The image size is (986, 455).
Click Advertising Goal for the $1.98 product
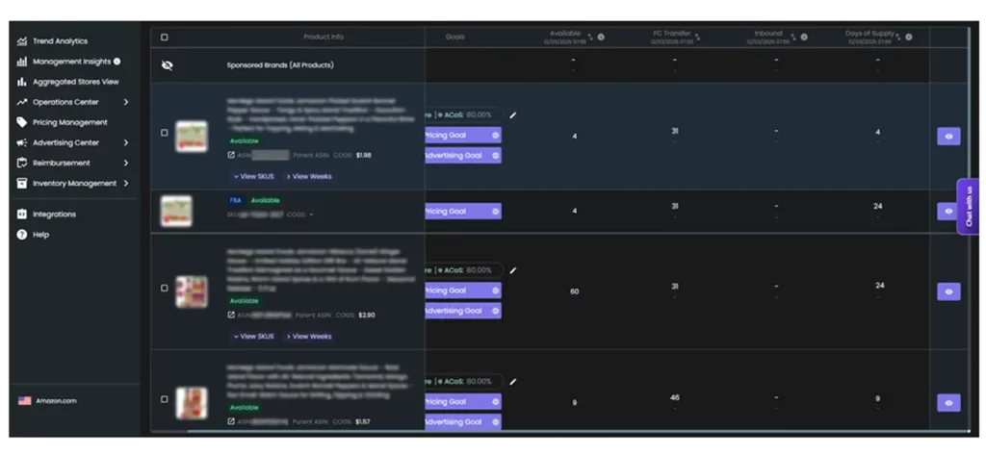(463, 155)
